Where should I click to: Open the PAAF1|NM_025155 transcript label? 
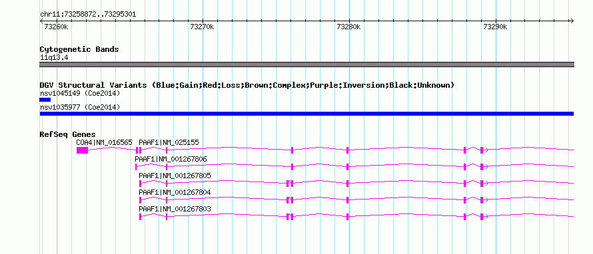point(169,142)
